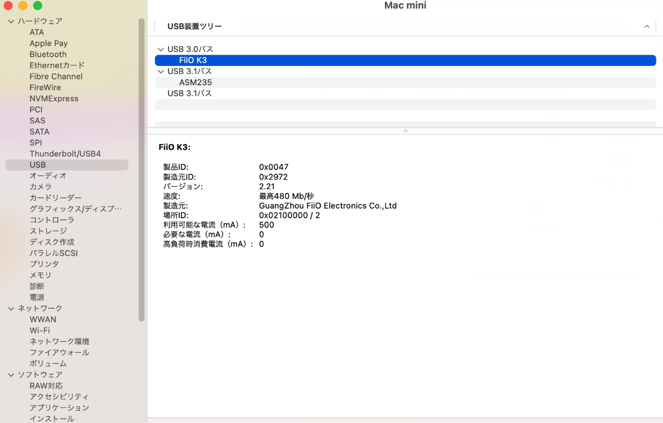Click the USB装置ツリー column sort chevron

tap(647, 26)
